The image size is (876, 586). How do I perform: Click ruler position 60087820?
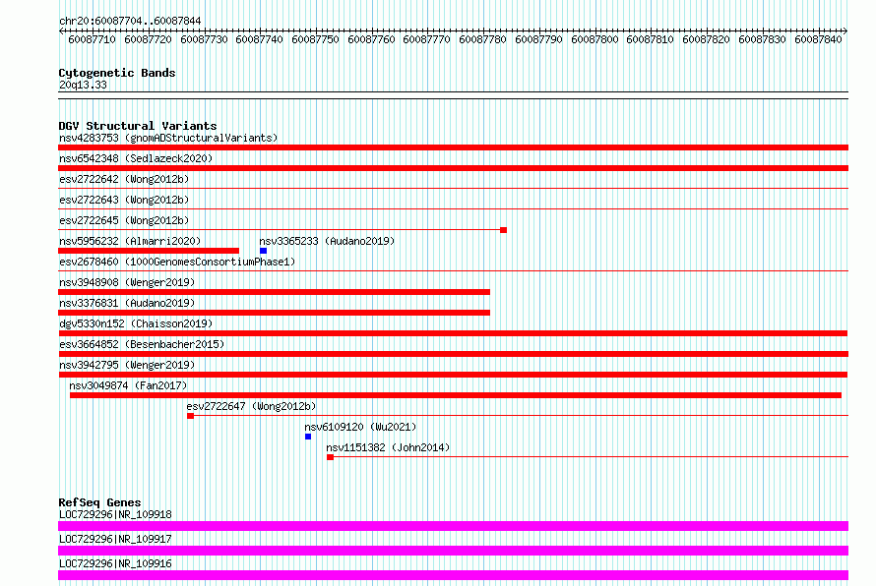706,39
